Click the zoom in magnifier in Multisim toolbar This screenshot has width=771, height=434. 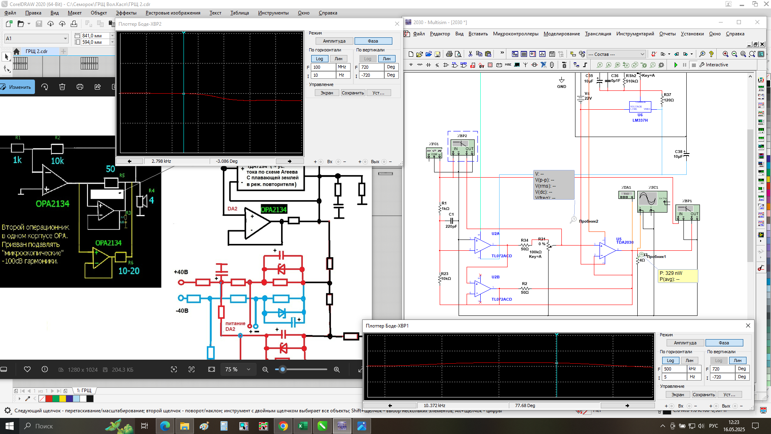tap(725, 54)
